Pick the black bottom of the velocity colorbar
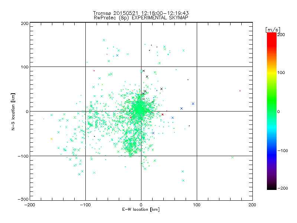Image resolution: width=297 pixels, height=223 pixels. point(272,187)
